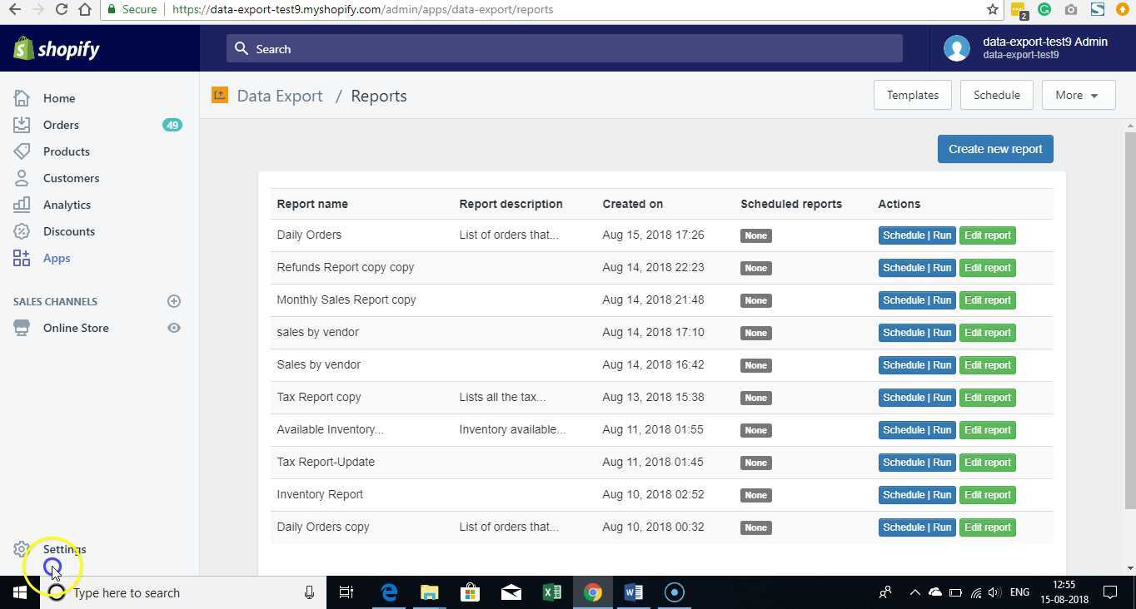Click the bookmark star in address bar
1136x609 pixels.
pos(990,9)
